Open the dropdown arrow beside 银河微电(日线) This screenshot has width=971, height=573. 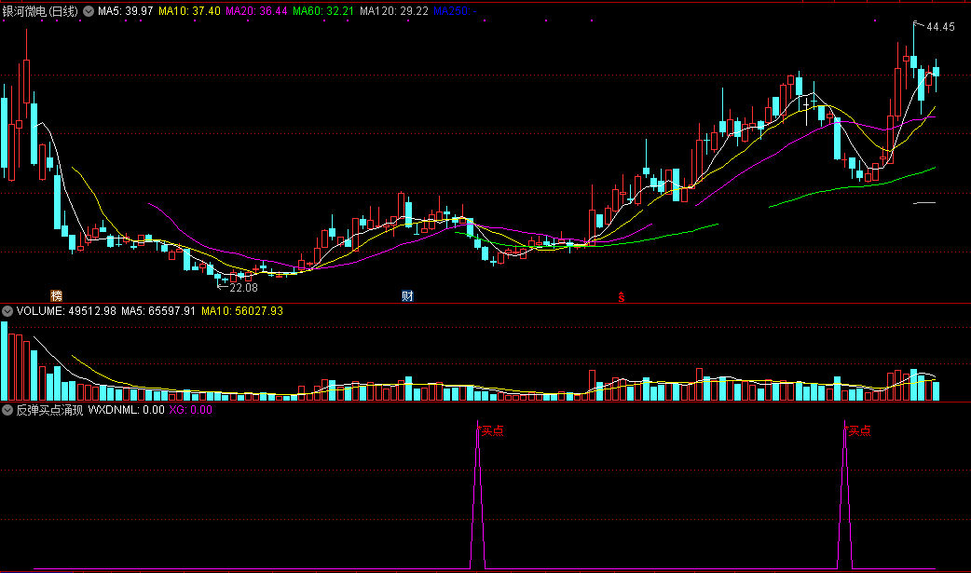coord(89,11)
